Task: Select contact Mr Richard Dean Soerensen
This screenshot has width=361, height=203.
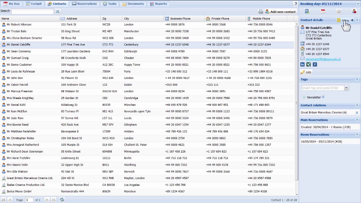Action: (x=147, y=151)
